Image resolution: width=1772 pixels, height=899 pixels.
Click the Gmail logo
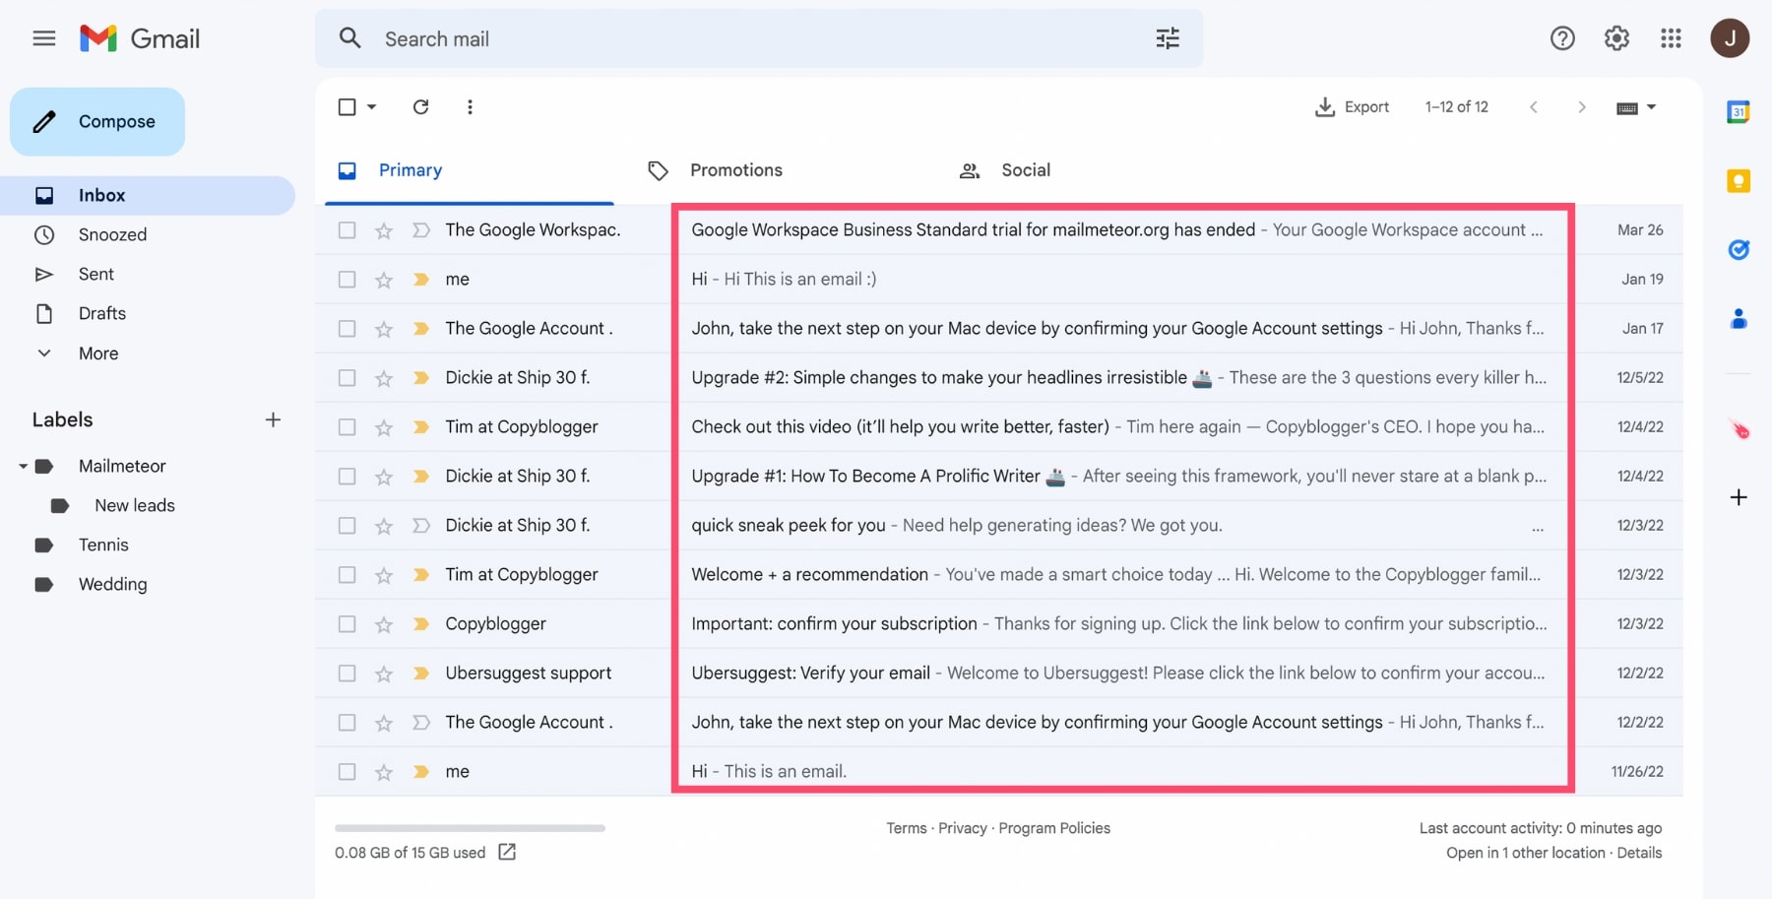click(140, 38)
